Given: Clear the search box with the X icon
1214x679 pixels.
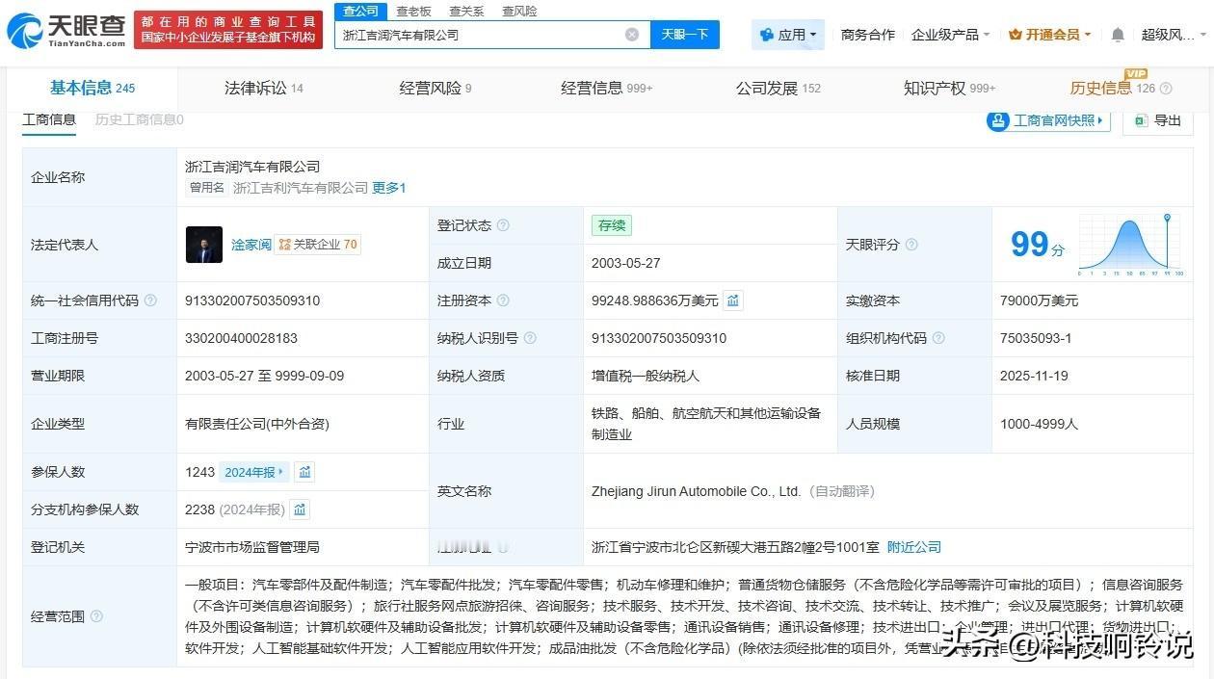Looking at the screenshot, I should pos(632,35).
